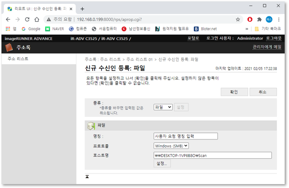
Task: Click the 설정... button below host name
Action: (162, 163)
